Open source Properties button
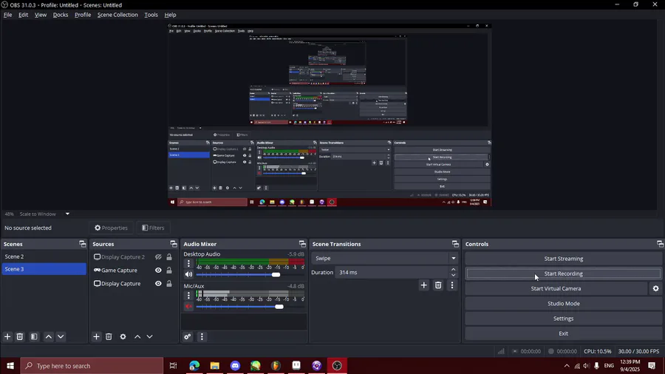The height and width of the screenshot is (374, 665). click(111, 228)
